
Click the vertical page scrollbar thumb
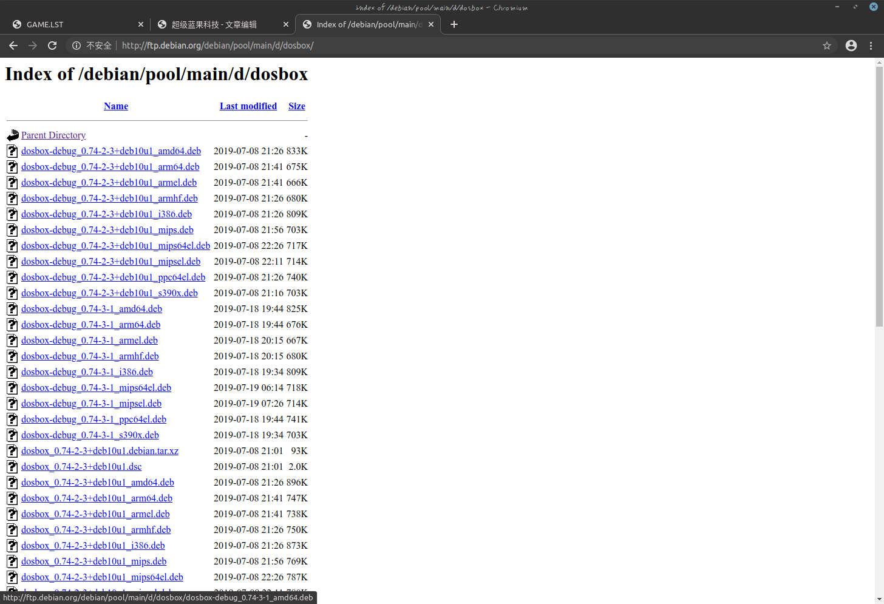point(879,197)
